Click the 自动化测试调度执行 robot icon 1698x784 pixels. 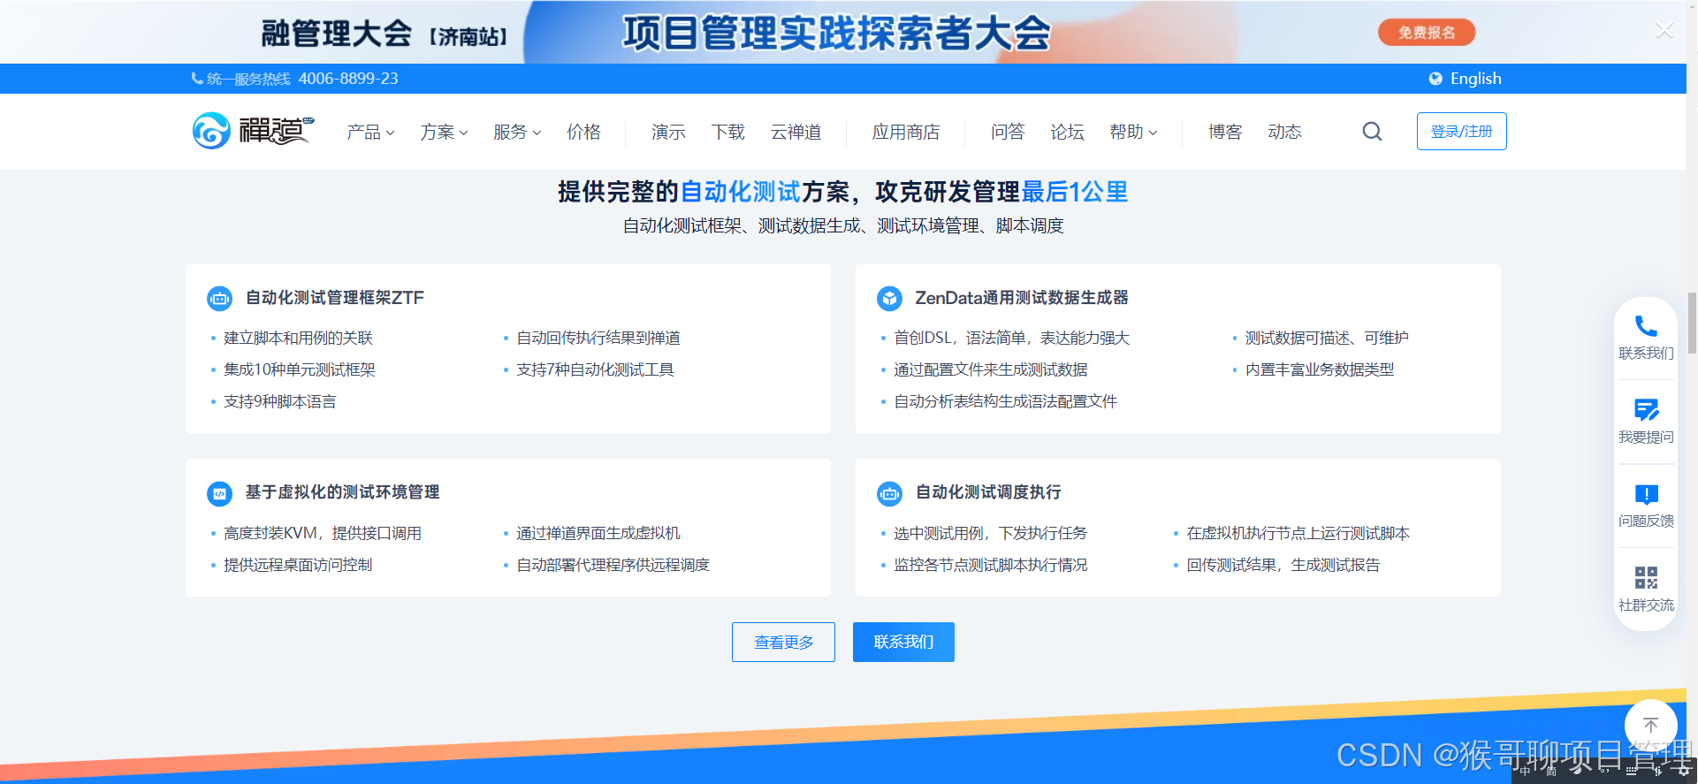(x=889, y=493)
